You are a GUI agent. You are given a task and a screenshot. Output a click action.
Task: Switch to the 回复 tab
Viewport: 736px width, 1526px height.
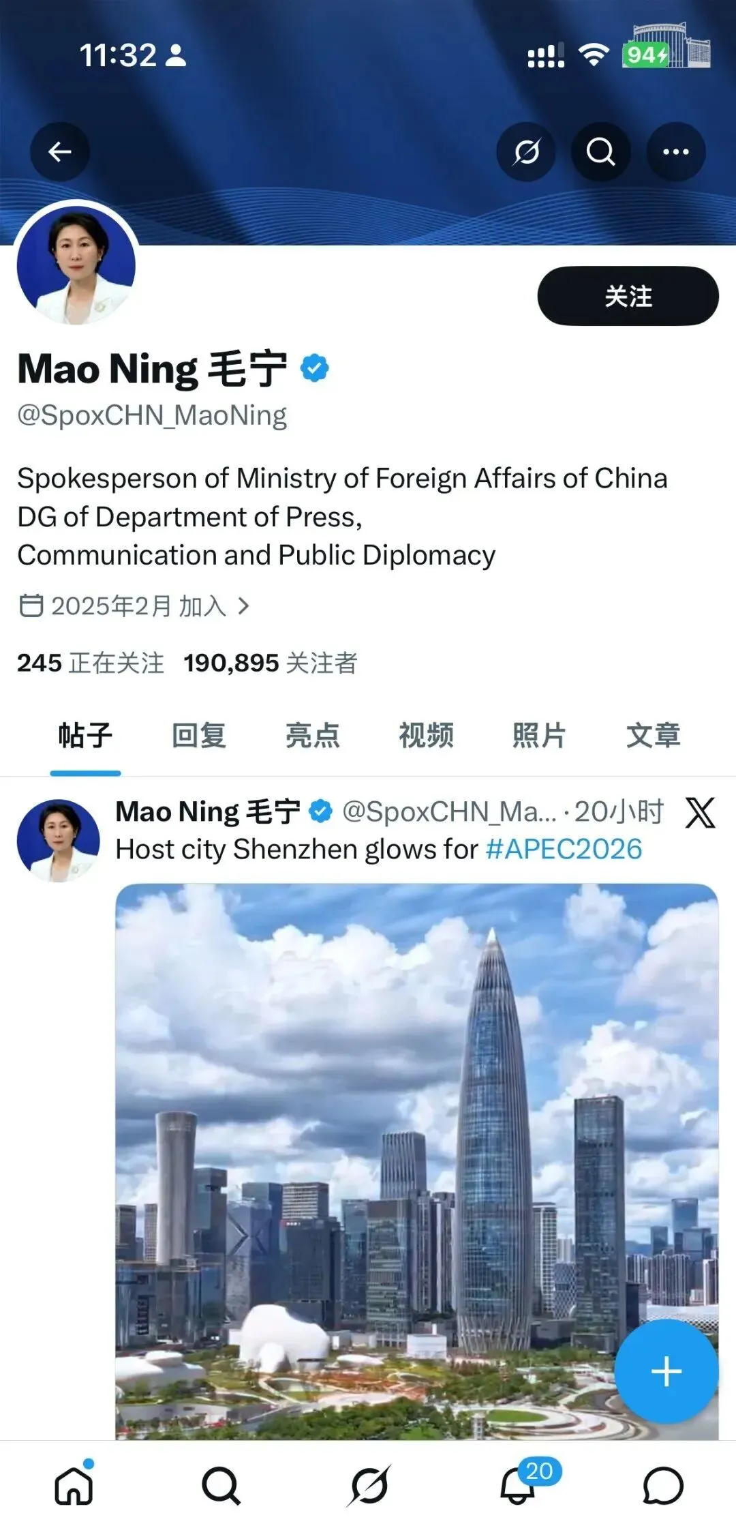click(198, 735)
